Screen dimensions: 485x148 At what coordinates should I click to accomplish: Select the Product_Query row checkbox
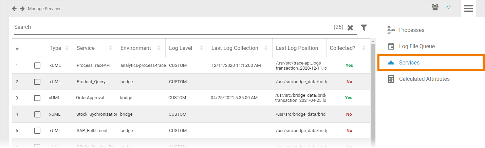37,82
